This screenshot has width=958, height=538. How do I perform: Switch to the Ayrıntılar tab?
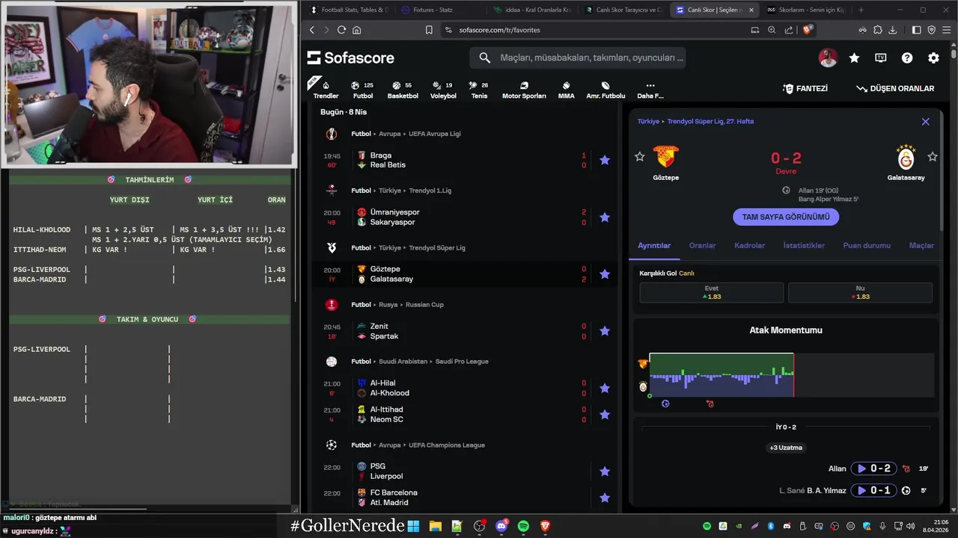coord(654,245)
